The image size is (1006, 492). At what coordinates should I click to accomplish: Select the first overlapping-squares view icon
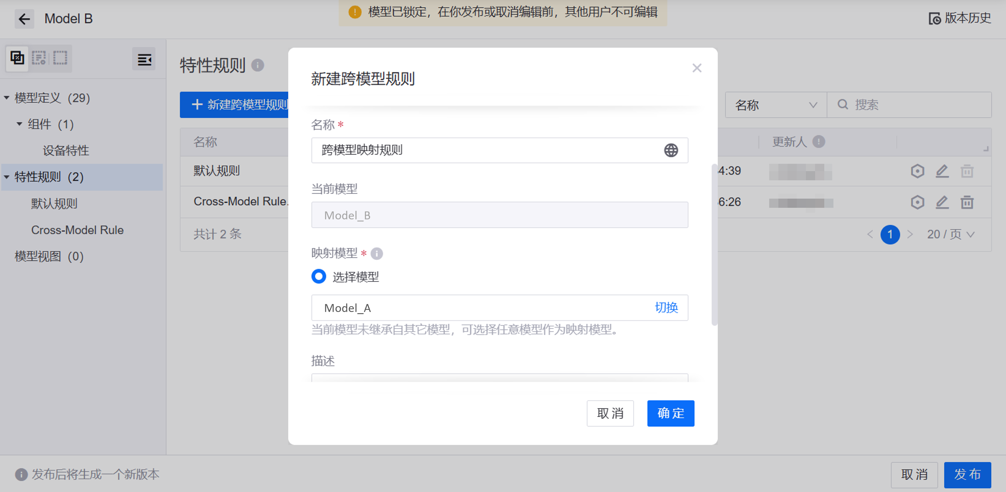point(17,58)
